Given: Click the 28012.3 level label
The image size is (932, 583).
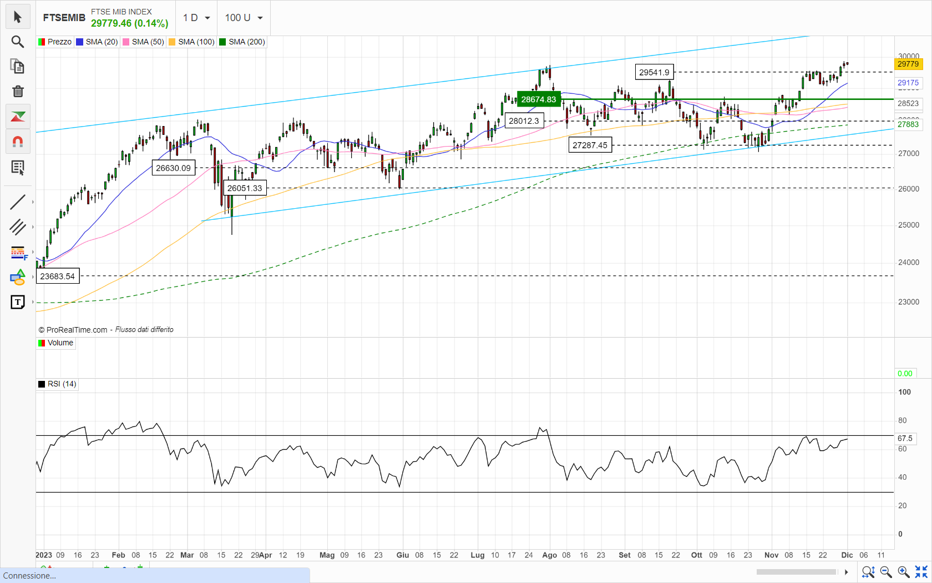Looking at the screenshot, I should [x=524, y=120].
